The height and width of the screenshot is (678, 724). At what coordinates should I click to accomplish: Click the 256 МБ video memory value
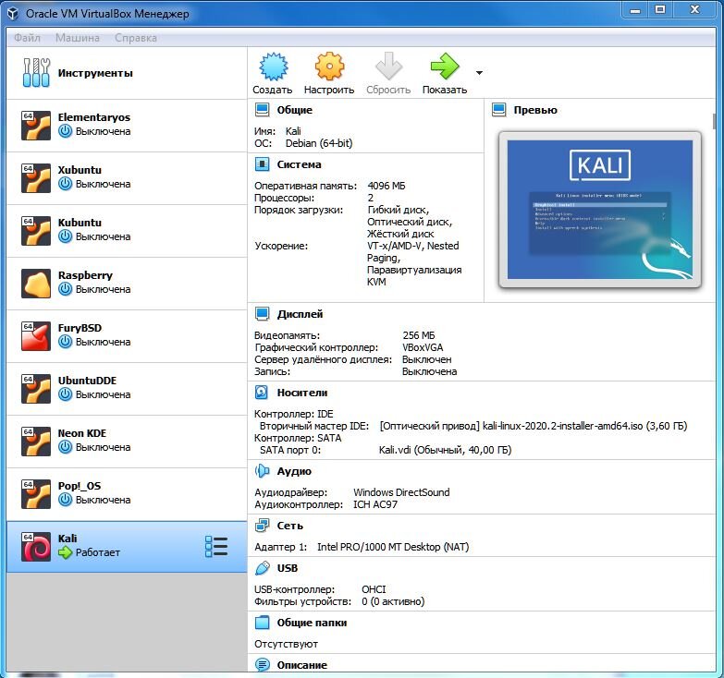pos(418,335)
